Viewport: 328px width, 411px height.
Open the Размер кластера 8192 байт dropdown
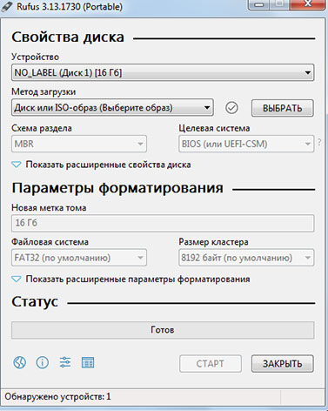(x=246, y=258)
